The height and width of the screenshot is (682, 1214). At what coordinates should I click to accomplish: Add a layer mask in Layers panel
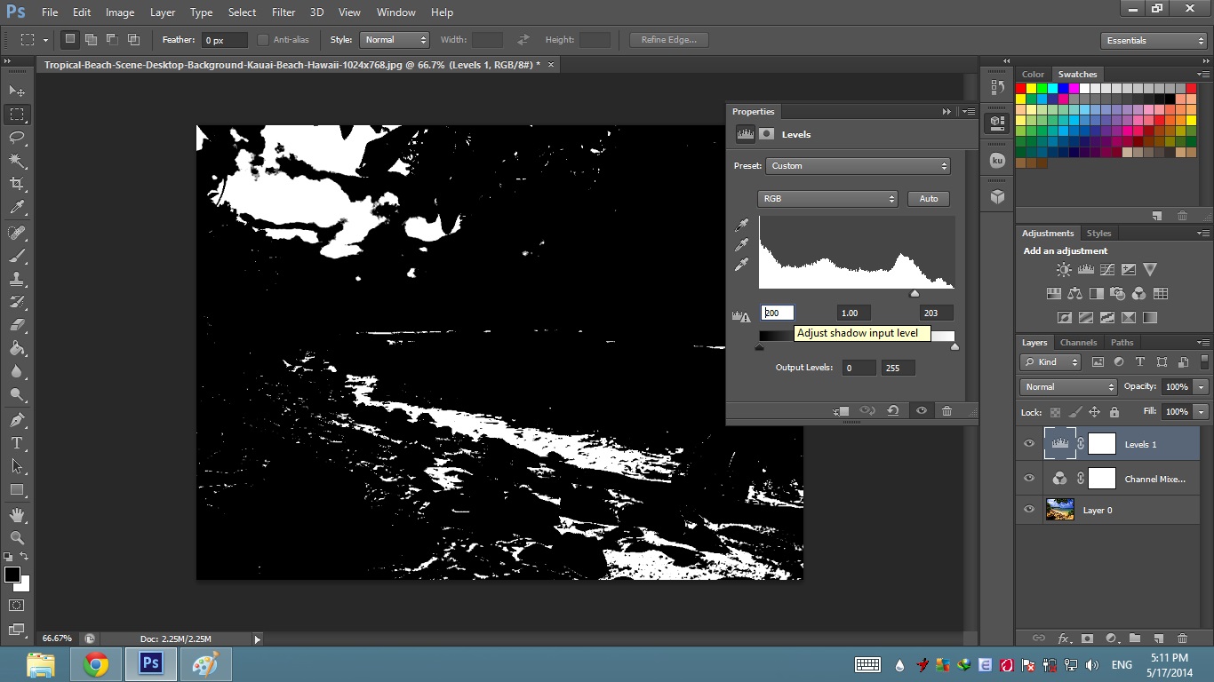[x=1087, y=638]
